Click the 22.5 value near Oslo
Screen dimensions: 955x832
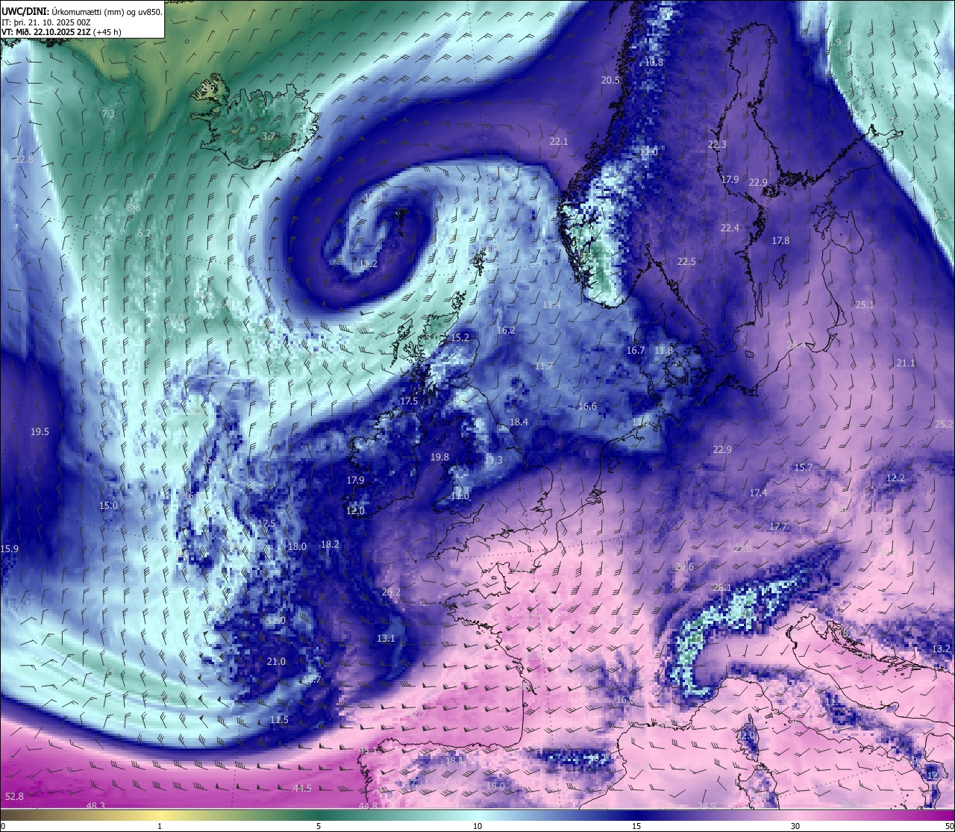(x=686, y=262)
